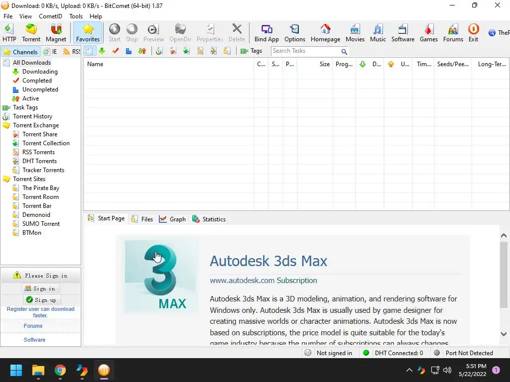Open The Pirate Bay site entry

[x=41, y=188]
